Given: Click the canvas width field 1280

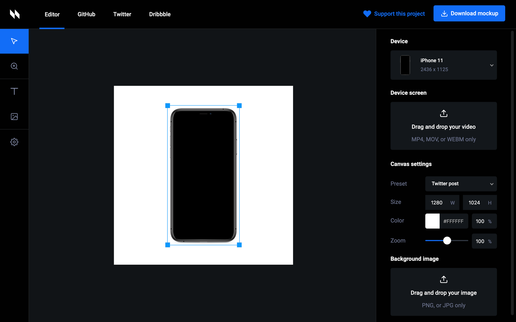Looking at the screenshot, I should (x=437, y=203).
